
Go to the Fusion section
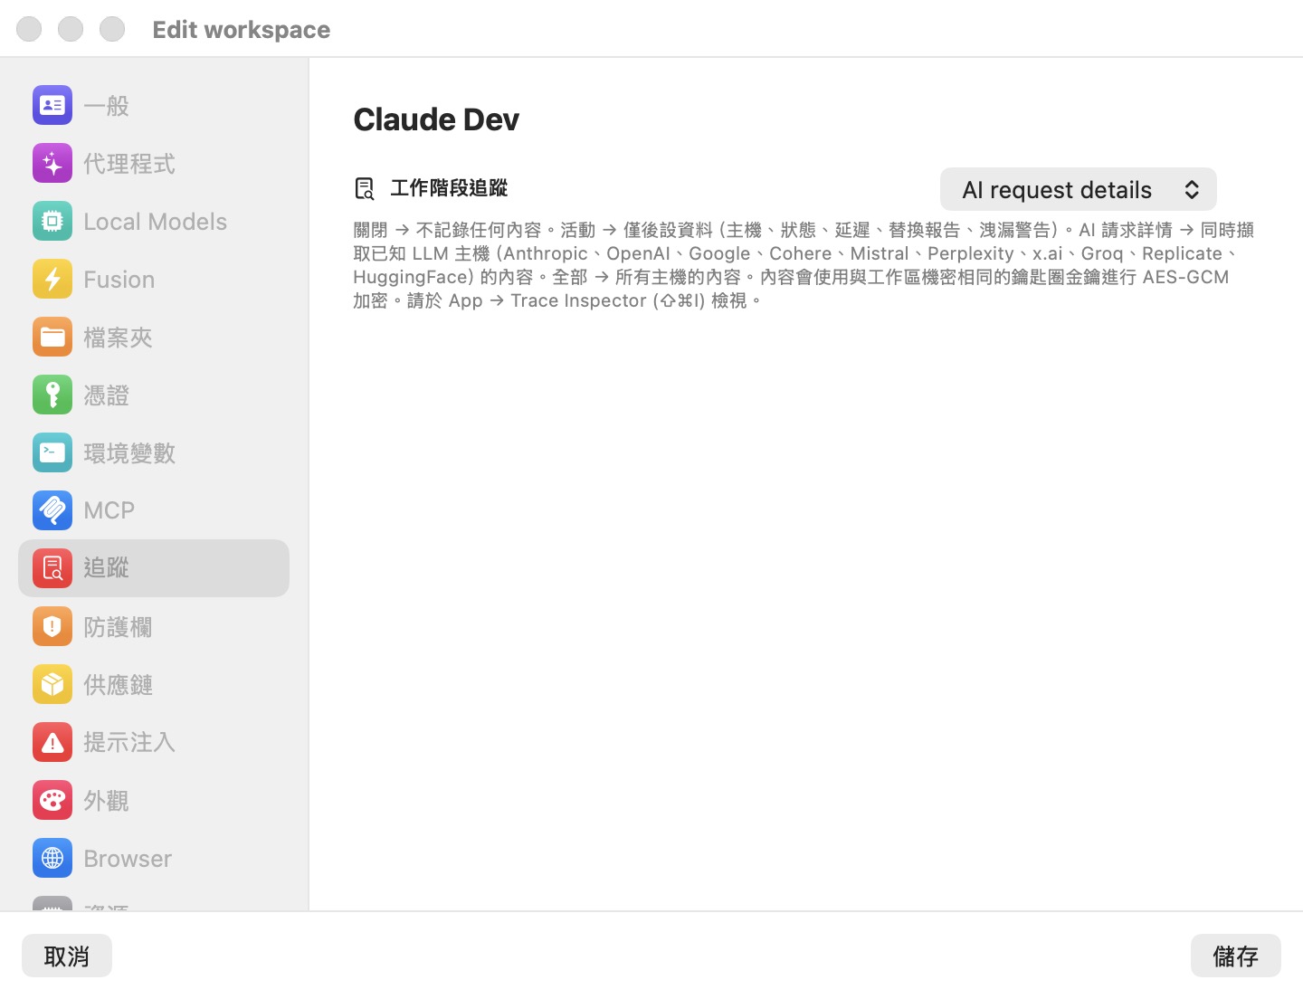154,280
